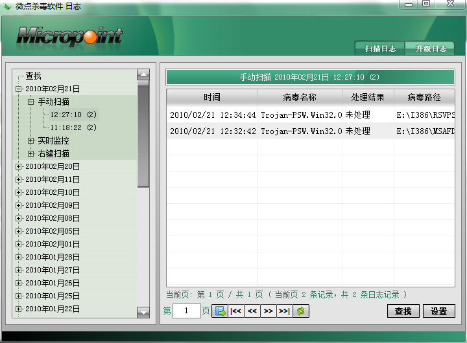Expand the 实时监控 node
Image resolution: width=467 pixels, height=343 pixels.
(30, 140)
